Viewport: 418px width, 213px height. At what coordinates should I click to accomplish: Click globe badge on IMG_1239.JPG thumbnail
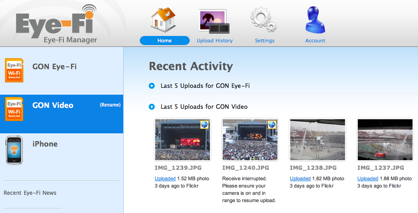point(204,124)
